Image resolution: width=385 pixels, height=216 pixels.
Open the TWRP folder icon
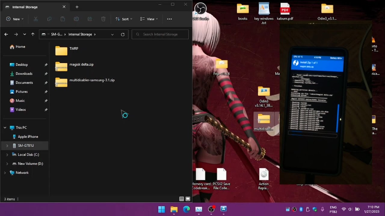61,50
